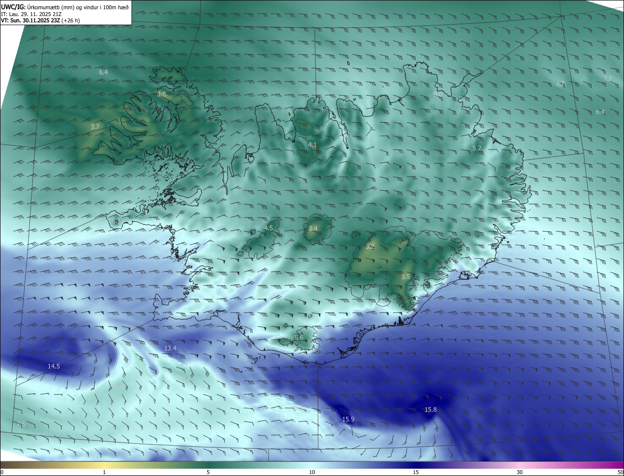Click the 15 tick on the color scale
The height and width of the screenshot is (476, 624).
[x=416, y=472]
